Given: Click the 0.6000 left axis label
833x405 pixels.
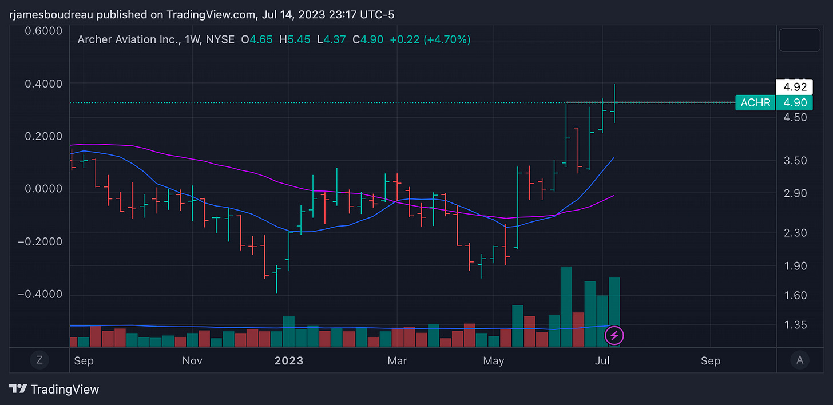Looking at the screenshot, I should 43,31.
